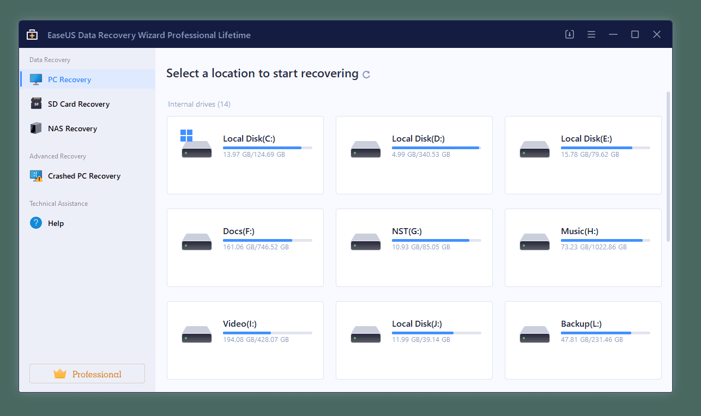701x416 pixels.
Task: Click the 10.93 GB/85.05 GB size text
Action: tap(421, 247)
